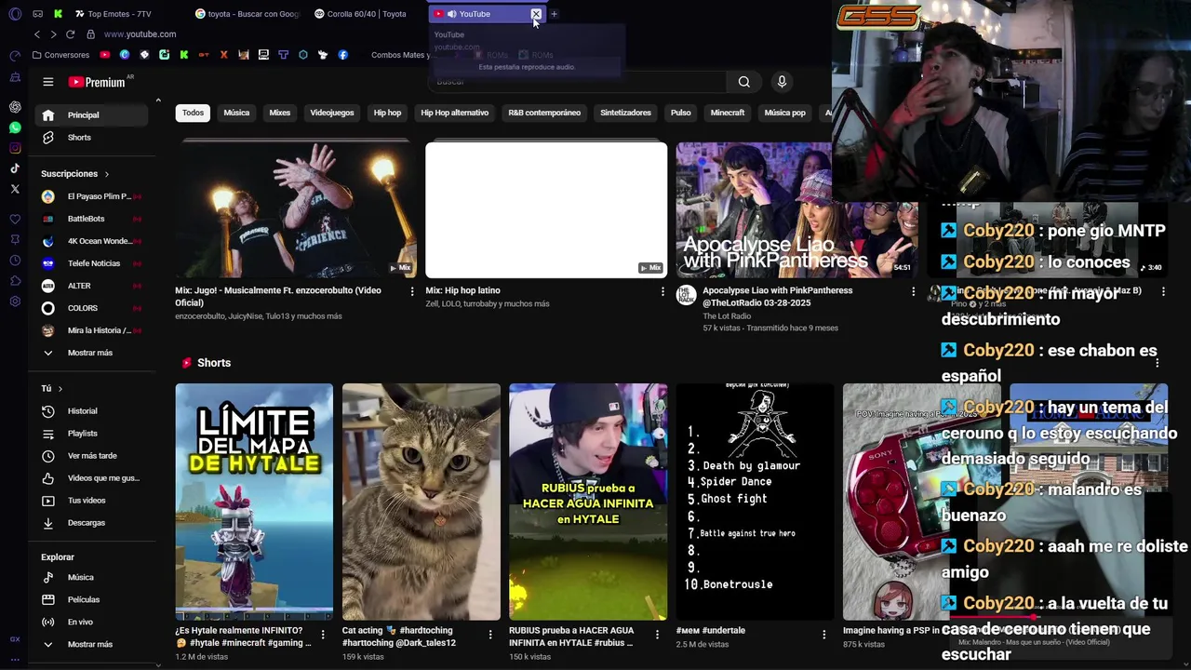Image resolution: width=1191 pixels, height=670 pixels.
Task: Open X (Twitter) in the Opera sidebar
Action: [15, 189]
